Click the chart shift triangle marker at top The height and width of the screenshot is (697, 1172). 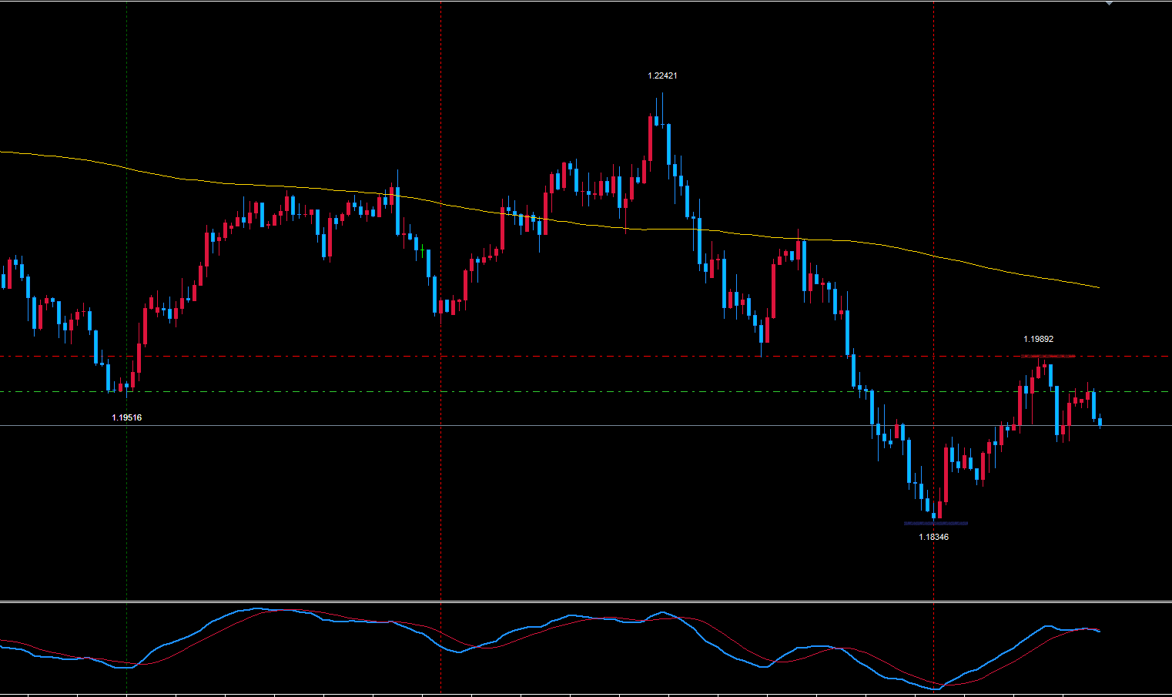pyautogui.click(x=1109, y=3)
